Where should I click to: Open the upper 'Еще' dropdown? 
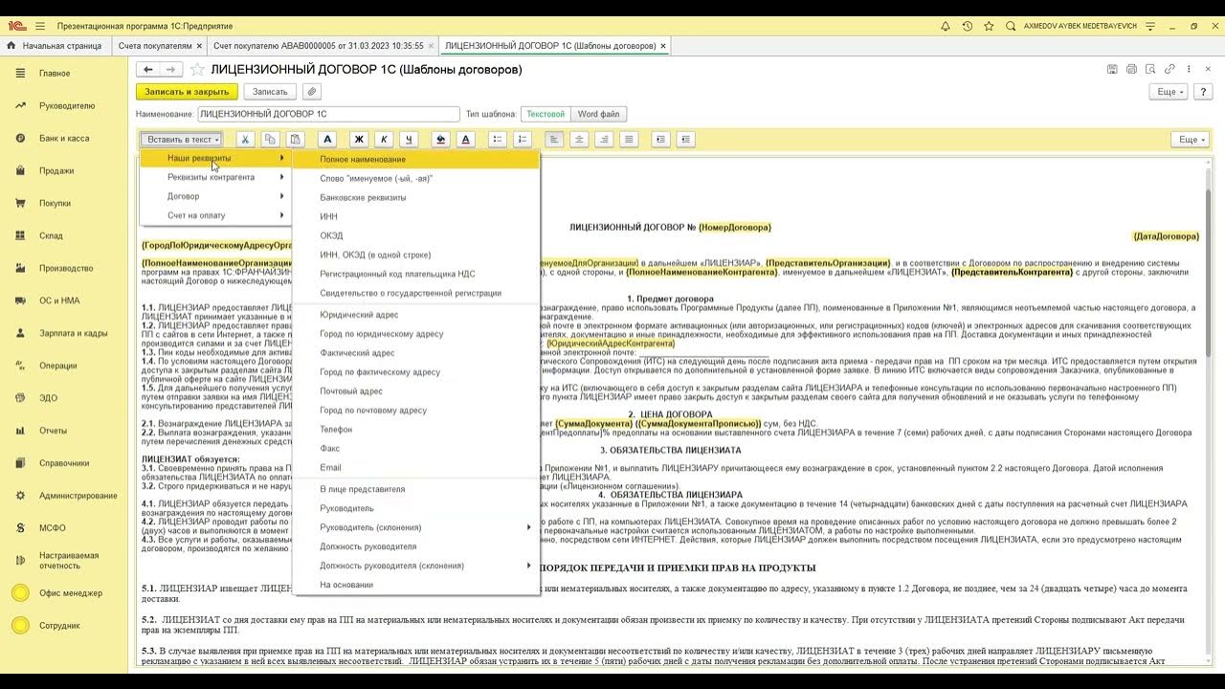(x=1169, y=92)
